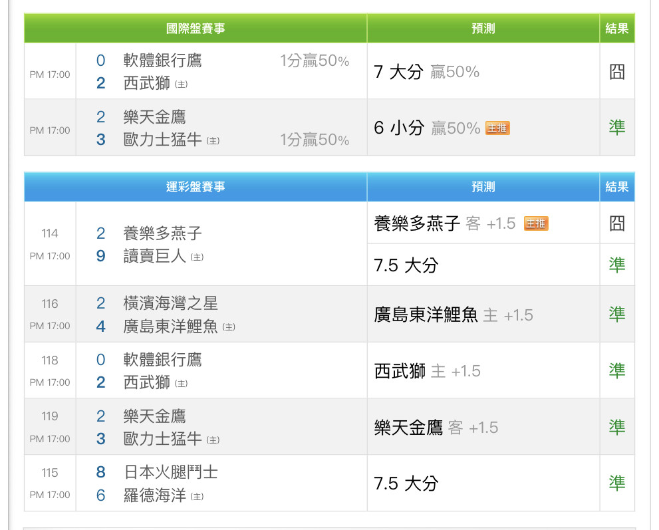Select 養樂多燕子 team name in game 114
659x530 pixels.
(x=163, y=233)
